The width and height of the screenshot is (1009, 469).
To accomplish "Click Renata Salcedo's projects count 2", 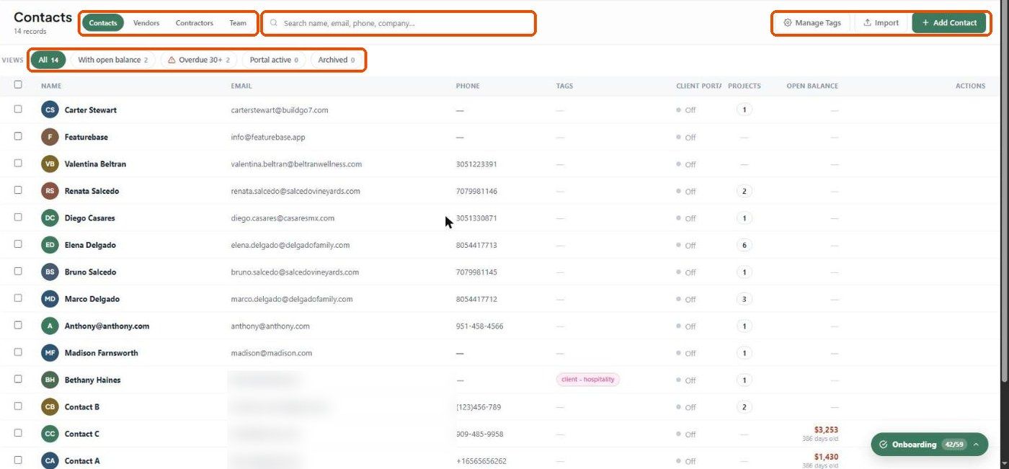I will coord(744,191).
